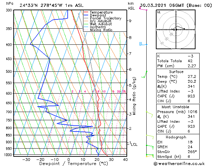Click the 5 km altitude tick label
Viewport: 215px width, 166px height.
point(130,85)
